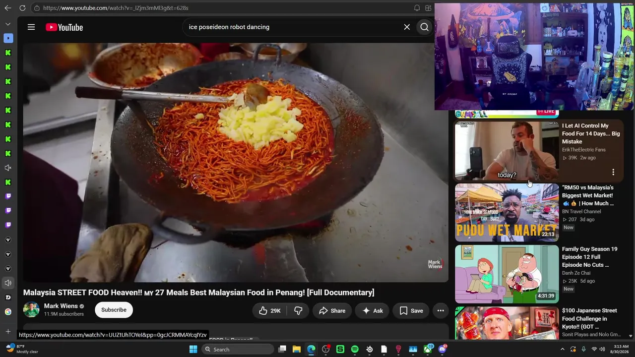
Task: Reload the page with the refresh icon
Action: [x=22, y=8]
